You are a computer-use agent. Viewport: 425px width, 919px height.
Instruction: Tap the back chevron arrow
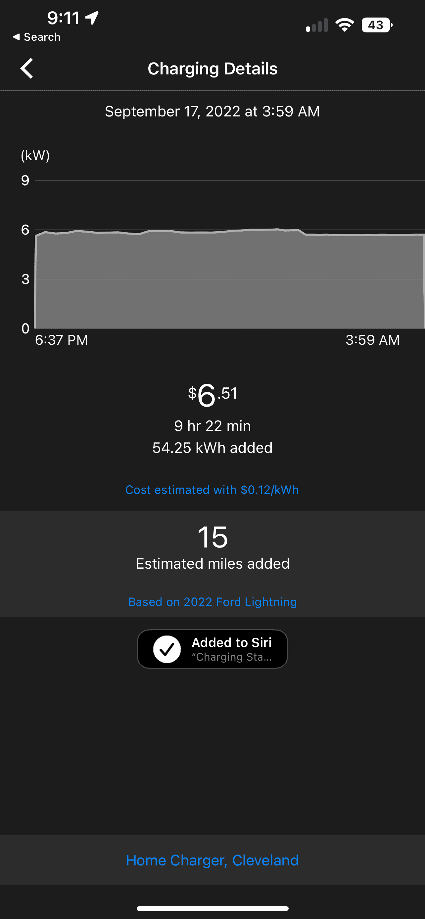[27, 68]
